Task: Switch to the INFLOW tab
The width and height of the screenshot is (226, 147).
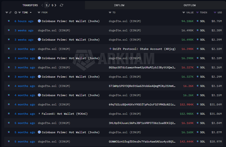Action: 119,5
